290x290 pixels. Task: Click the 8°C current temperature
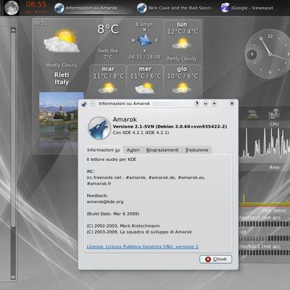click(x=108, y=29)
